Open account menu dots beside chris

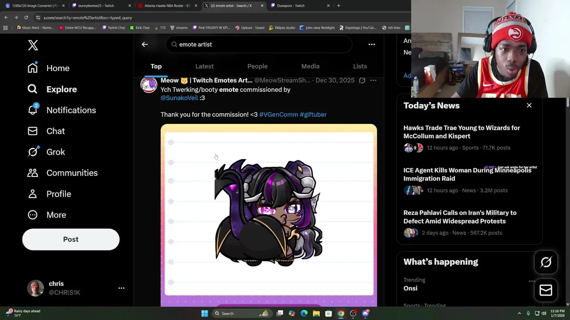tap(121, 288)
